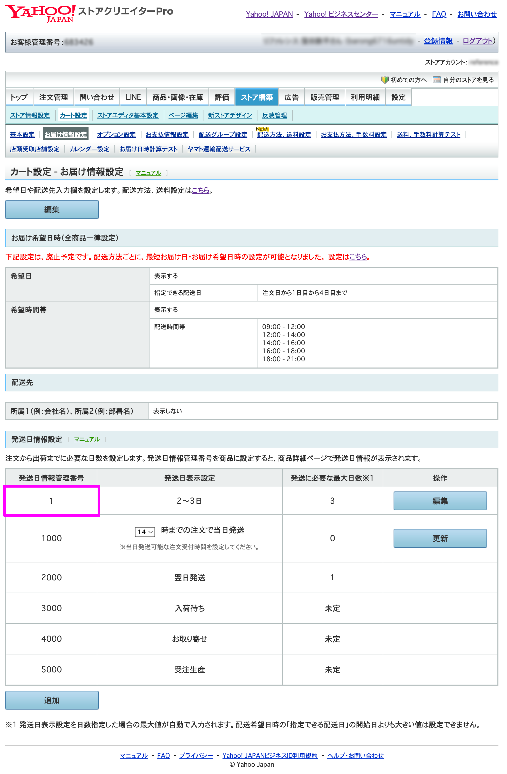Viewport: 507px width, 774px height.
Task: Go to ページ編集 submenu
Action: pyautogui.click(x=183, y=115)
